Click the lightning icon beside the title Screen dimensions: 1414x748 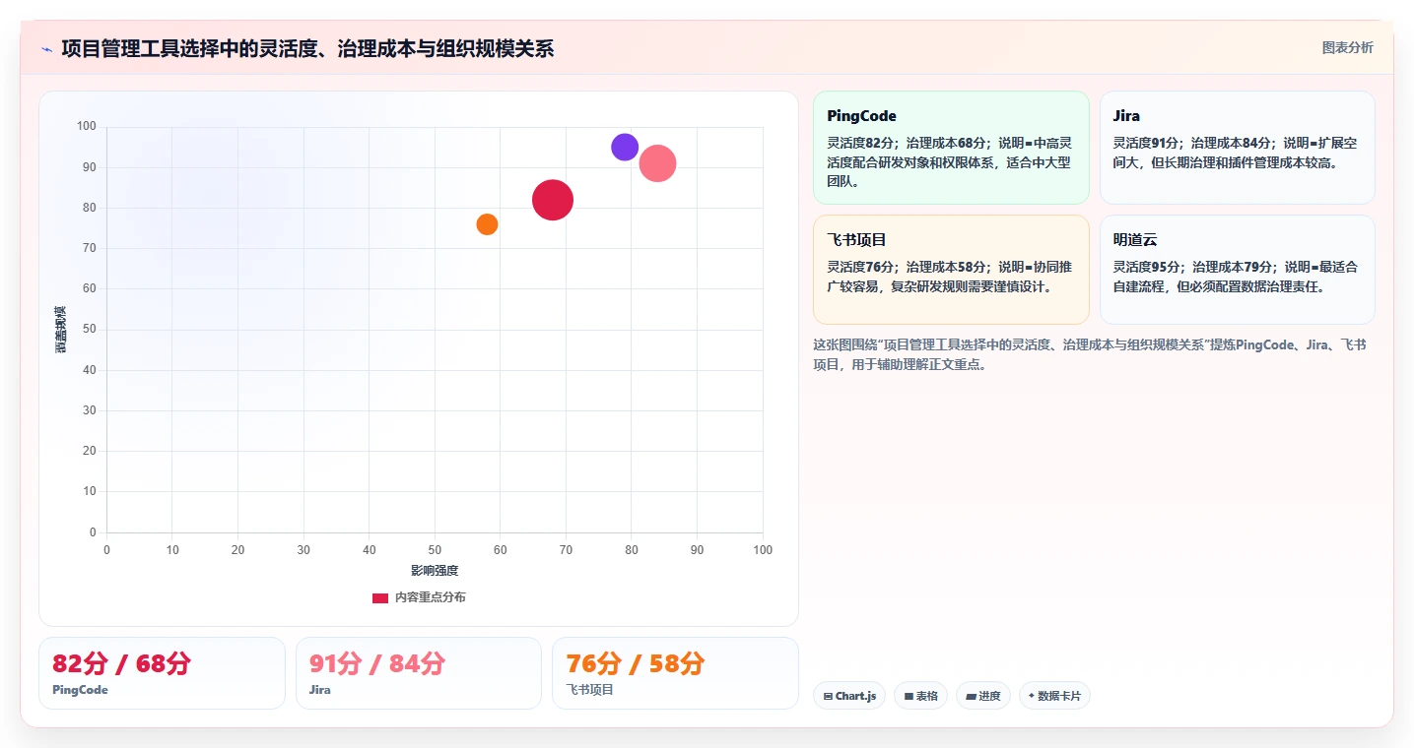click(47, 49)
